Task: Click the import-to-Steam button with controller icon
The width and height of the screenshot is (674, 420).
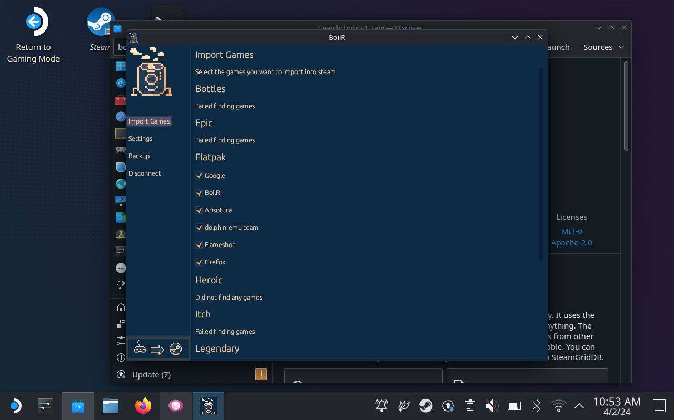Action: tap(158, 349)
